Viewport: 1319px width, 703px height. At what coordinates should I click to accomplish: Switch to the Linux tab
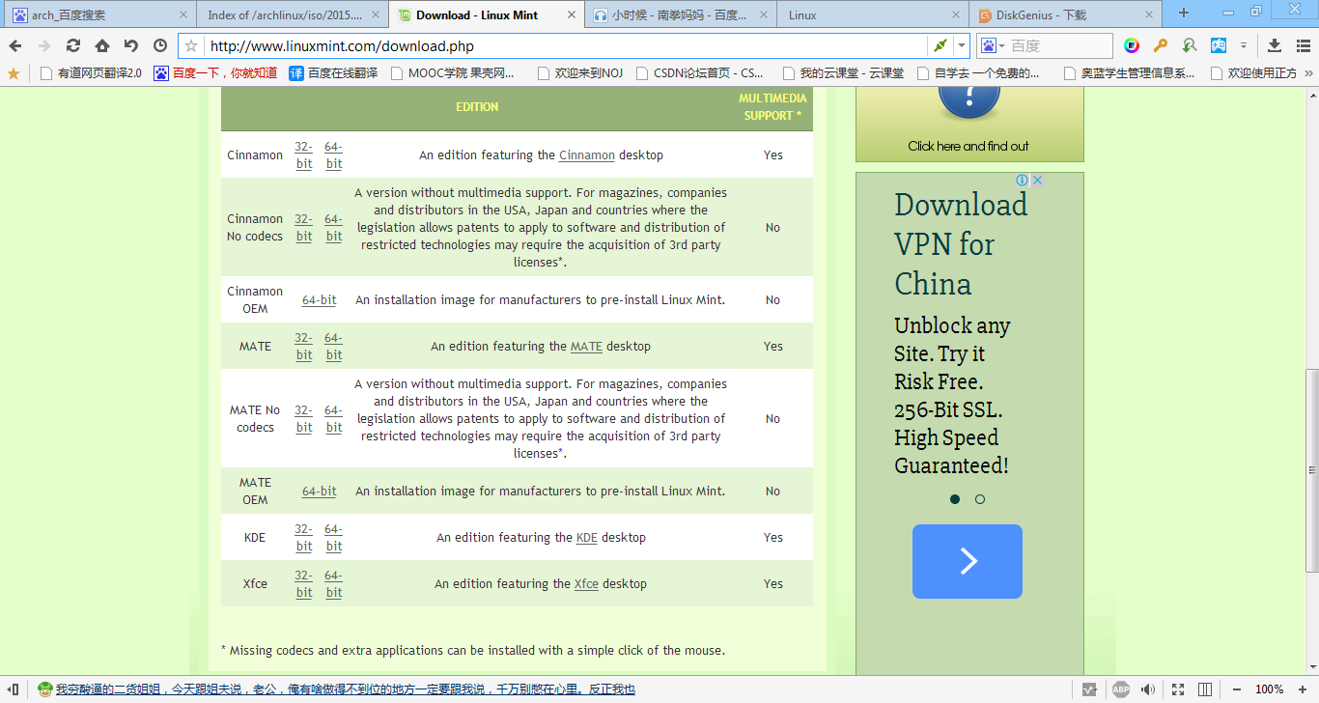tap(872, 14)
